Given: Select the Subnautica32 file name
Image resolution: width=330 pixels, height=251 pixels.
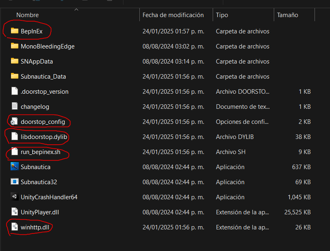Looking at the screenshot, I should coord(39,182).
